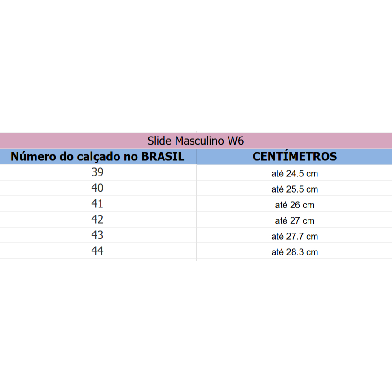Select the 'até 24.5 cm' cell

pyautogui.click(x=295, y=173)
